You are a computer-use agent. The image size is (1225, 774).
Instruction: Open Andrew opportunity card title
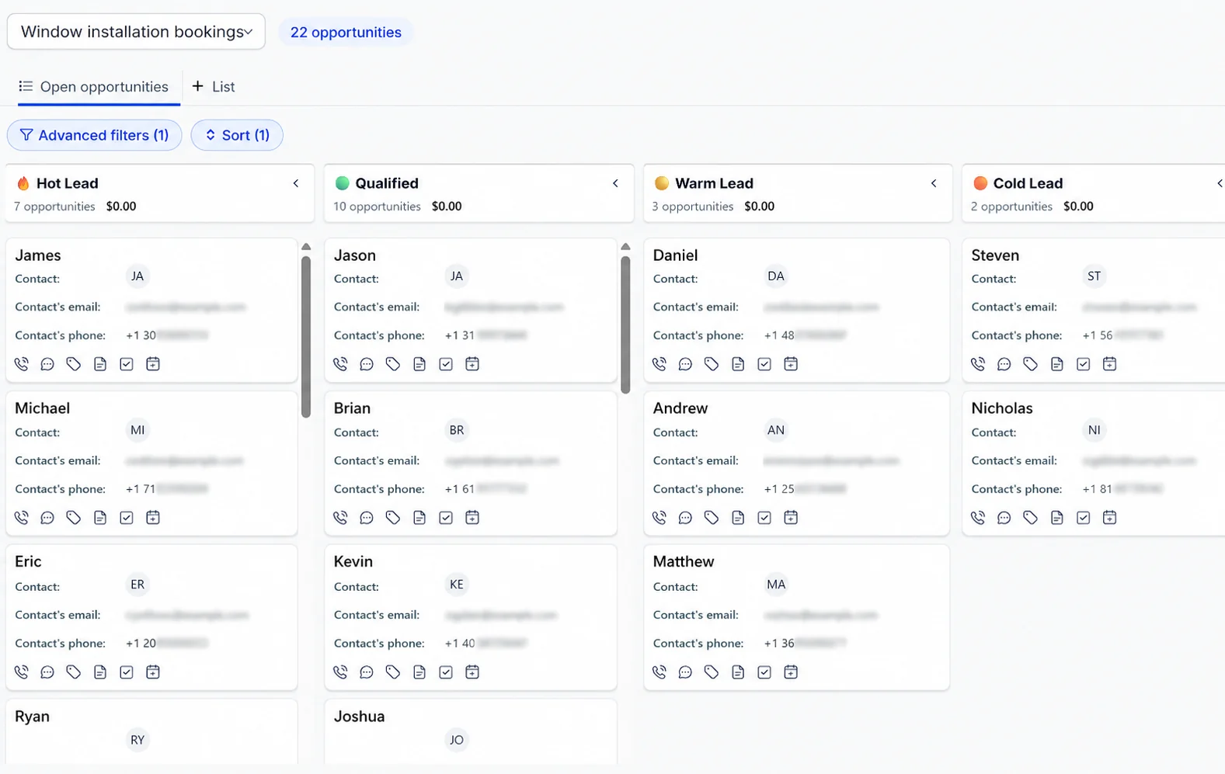(x=680, y=408)
